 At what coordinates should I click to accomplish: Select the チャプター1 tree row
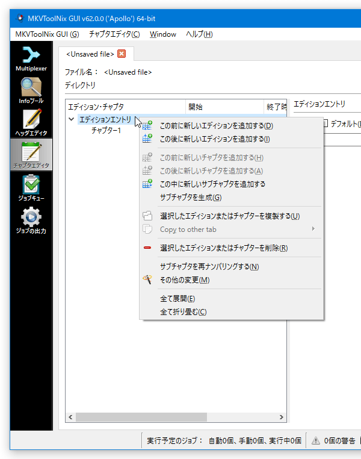pos(106,131)
